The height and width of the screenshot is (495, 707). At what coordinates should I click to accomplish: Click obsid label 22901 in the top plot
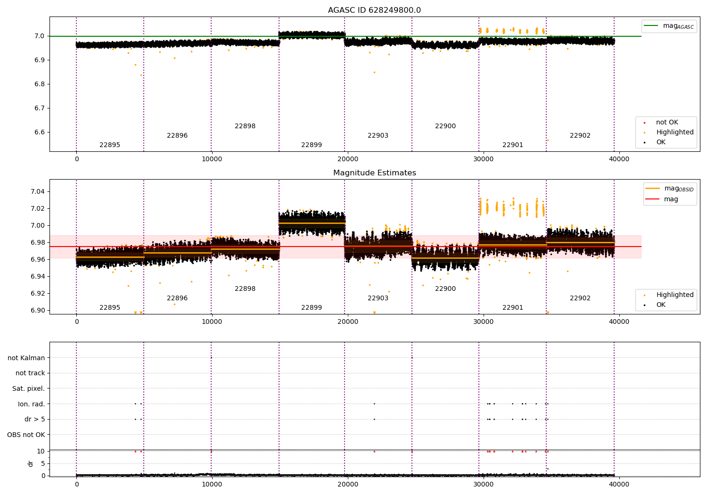tap(513, 145)
